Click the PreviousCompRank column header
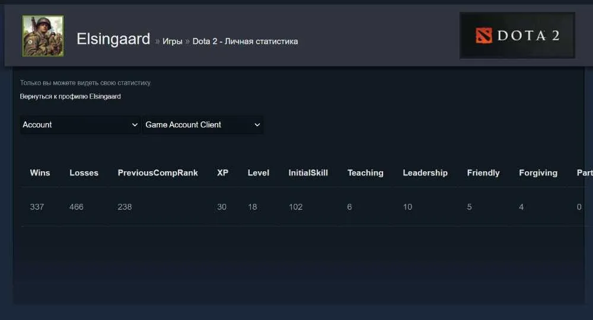Screen dimensions: 593x320 pyautogui.click(x=158, y=172)
